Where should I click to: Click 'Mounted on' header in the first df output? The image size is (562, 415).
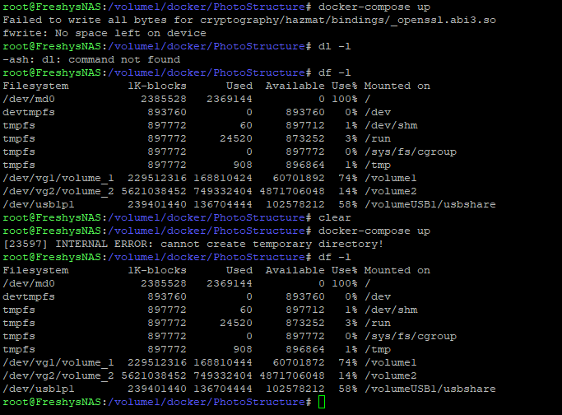[397, 86]
